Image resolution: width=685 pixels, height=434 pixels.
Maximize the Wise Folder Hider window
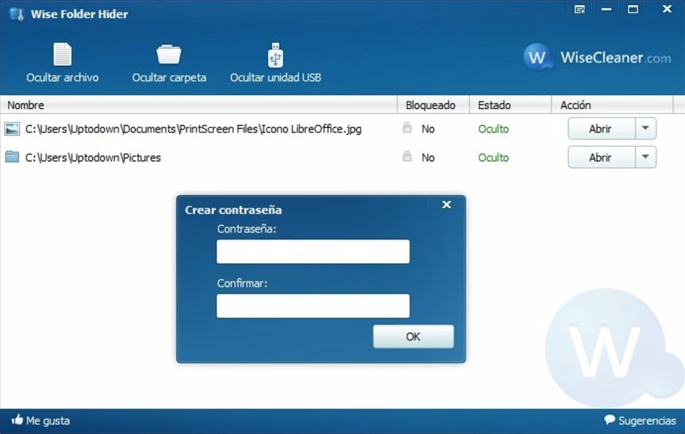pos(633,10)
